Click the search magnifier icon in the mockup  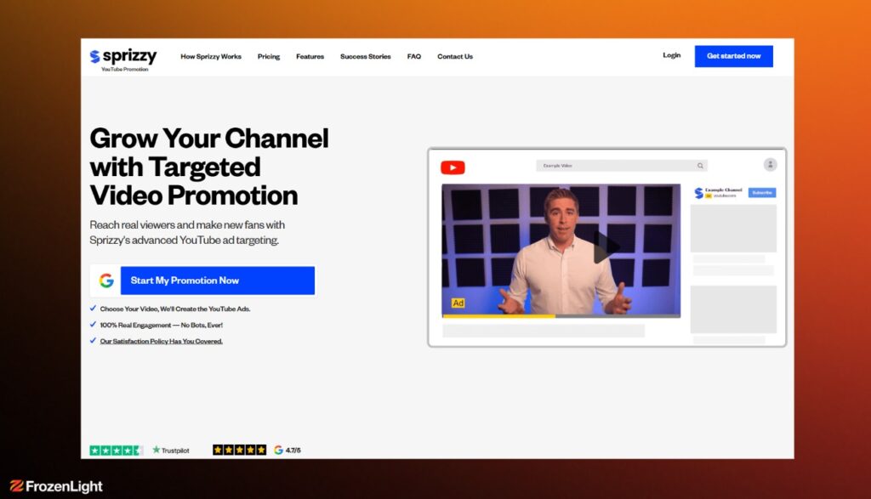[x=700, y=166]
